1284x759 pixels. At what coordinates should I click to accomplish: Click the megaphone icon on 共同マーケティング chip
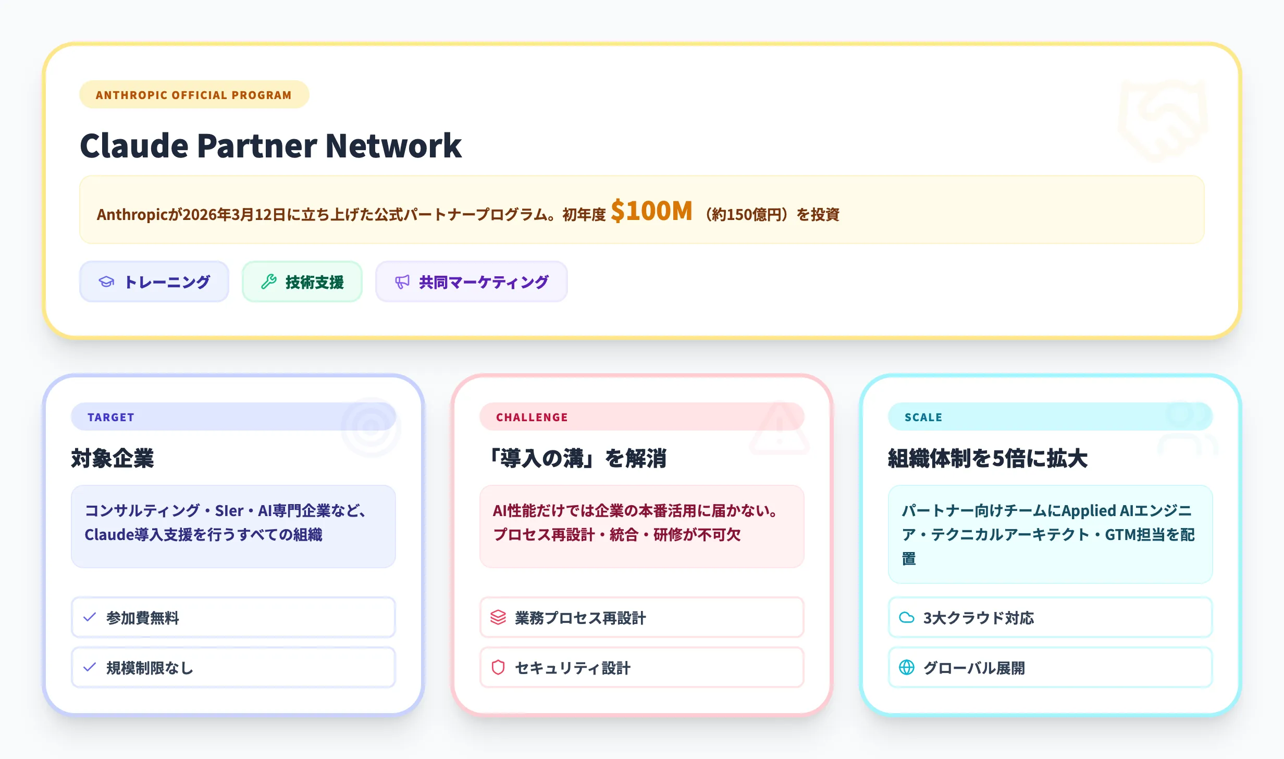click(x=402, y=281)
